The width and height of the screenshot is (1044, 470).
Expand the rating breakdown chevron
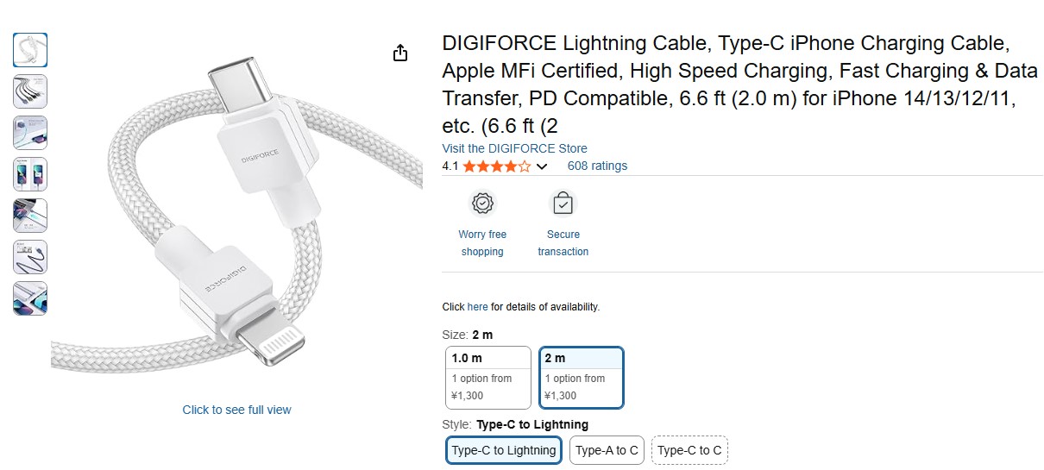[542, 166]
